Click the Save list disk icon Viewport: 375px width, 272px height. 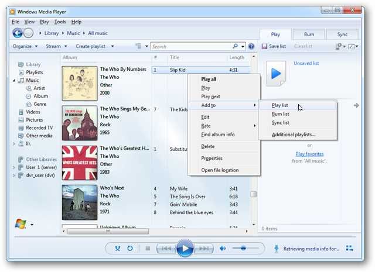(264, 46)
